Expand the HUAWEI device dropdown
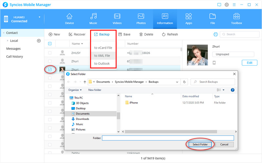 [x=40, y=17]
